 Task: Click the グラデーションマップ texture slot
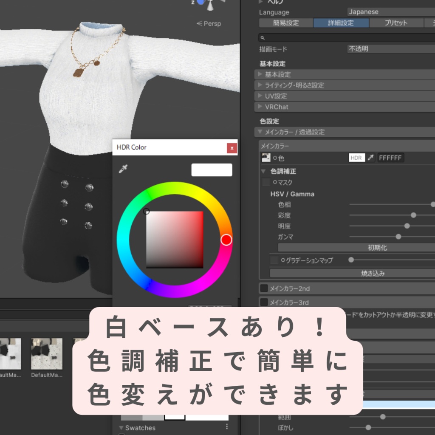tap(274, 260)
